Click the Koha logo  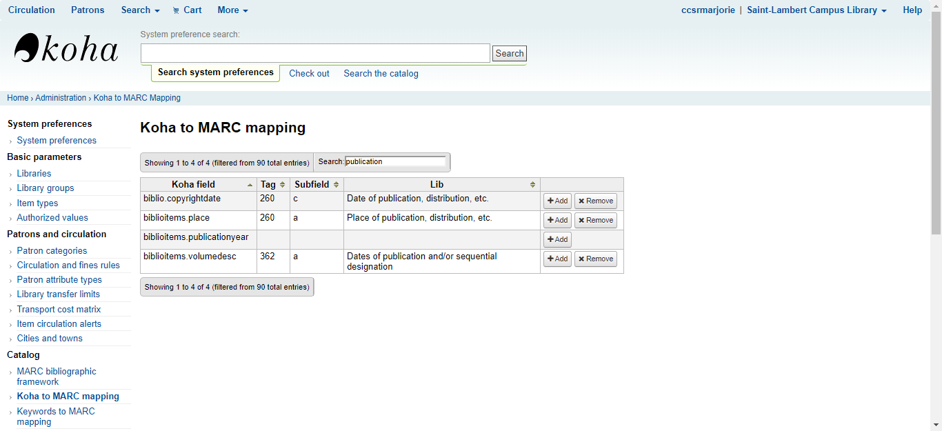pos(66,49)
